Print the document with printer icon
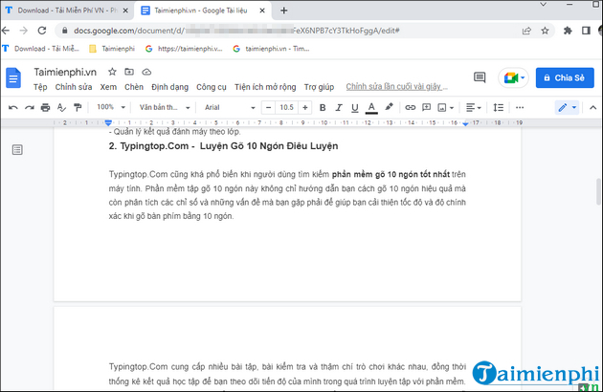The height and width of the screenshot is (392, 603). pos(45,108)
